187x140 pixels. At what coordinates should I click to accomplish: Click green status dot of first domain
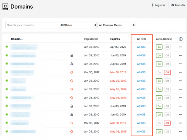pos(7,47)
